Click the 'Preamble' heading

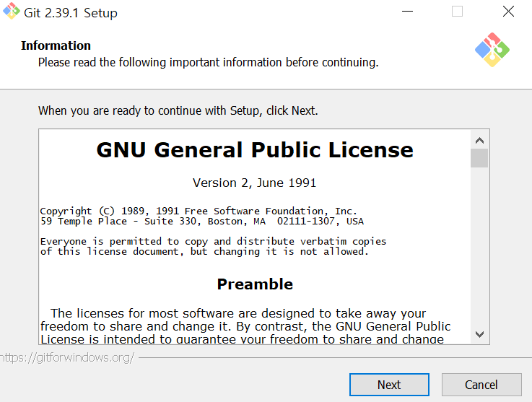pos(255,284)
